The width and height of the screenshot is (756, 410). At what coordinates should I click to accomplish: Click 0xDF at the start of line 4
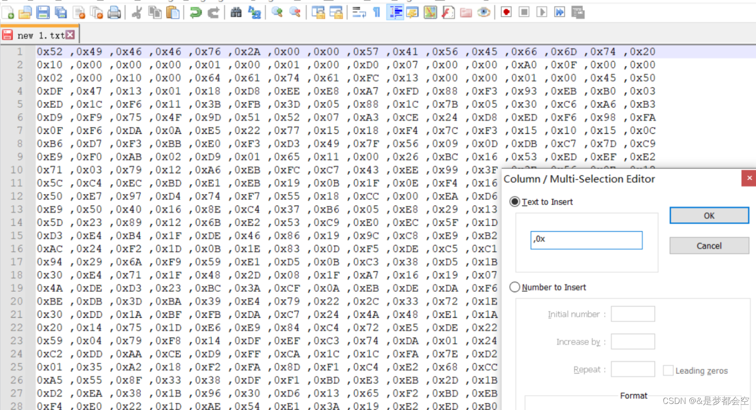(x=49, y=91)
